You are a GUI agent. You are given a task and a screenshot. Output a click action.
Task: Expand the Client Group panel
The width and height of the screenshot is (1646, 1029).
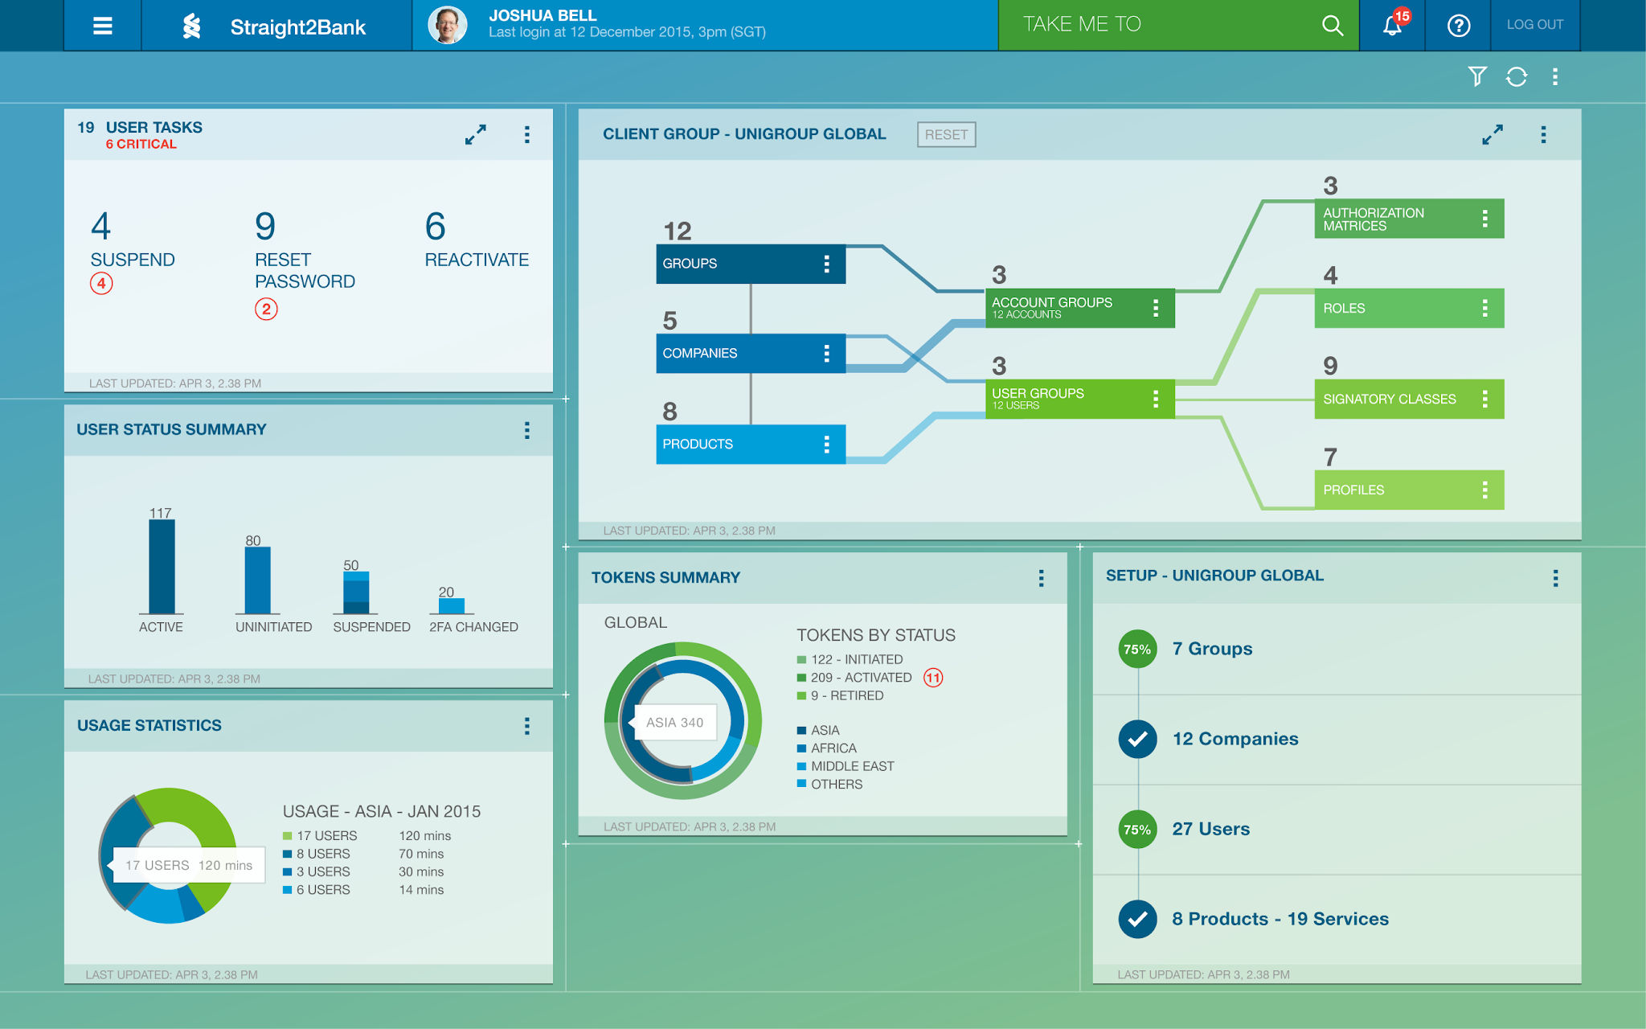tap(1492, 134)
